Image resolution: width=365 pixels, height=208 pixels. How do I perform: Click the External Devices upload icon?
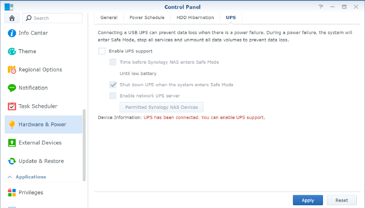[11, 143]
